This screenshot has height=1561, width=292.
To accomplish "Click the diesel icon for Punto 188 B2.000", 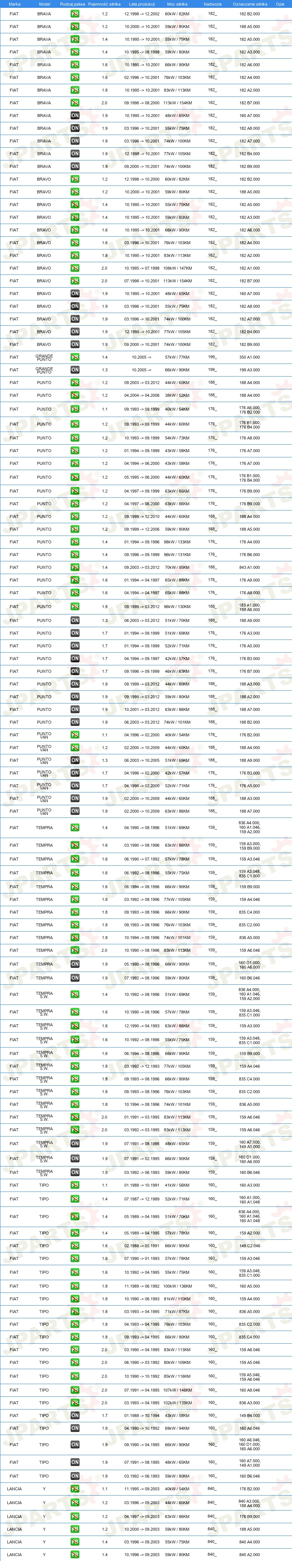I will coord(75,722).
